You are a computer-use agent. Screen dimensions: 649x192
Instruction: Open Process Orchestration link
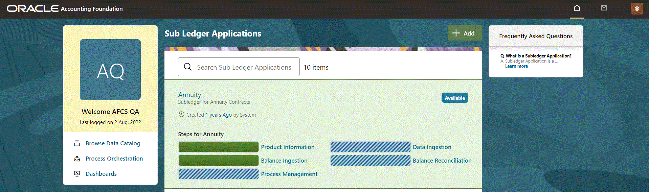(x=114, y=159)
